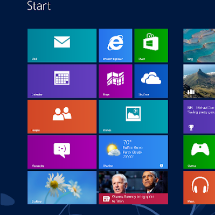Image resolution: width=215 pixels, height=215 pixels.
Task: Open the Desktop tile with daisies
Action: coord(62,188)
